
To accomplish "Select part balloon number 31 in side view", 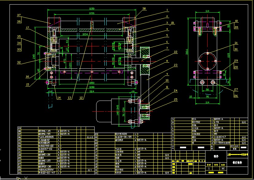I will (236, 43).
